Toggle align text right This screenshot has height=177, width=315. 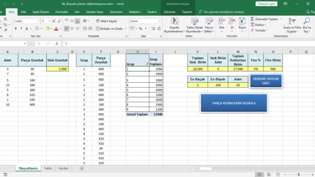77,29
